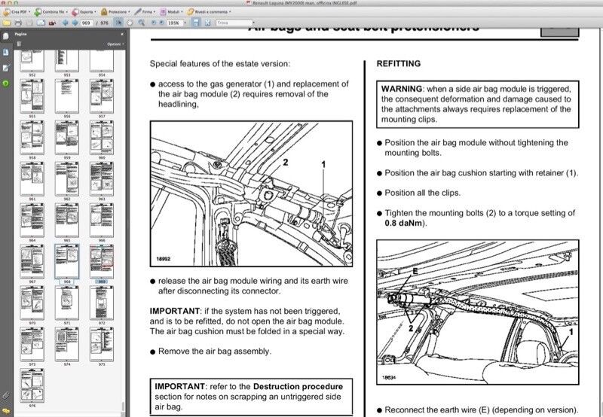Open the Crea PDF menu
603x417 pixels.
coord(17,12)
